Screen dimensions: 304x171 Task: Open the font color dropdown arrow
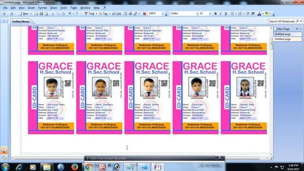coord(263,14)
